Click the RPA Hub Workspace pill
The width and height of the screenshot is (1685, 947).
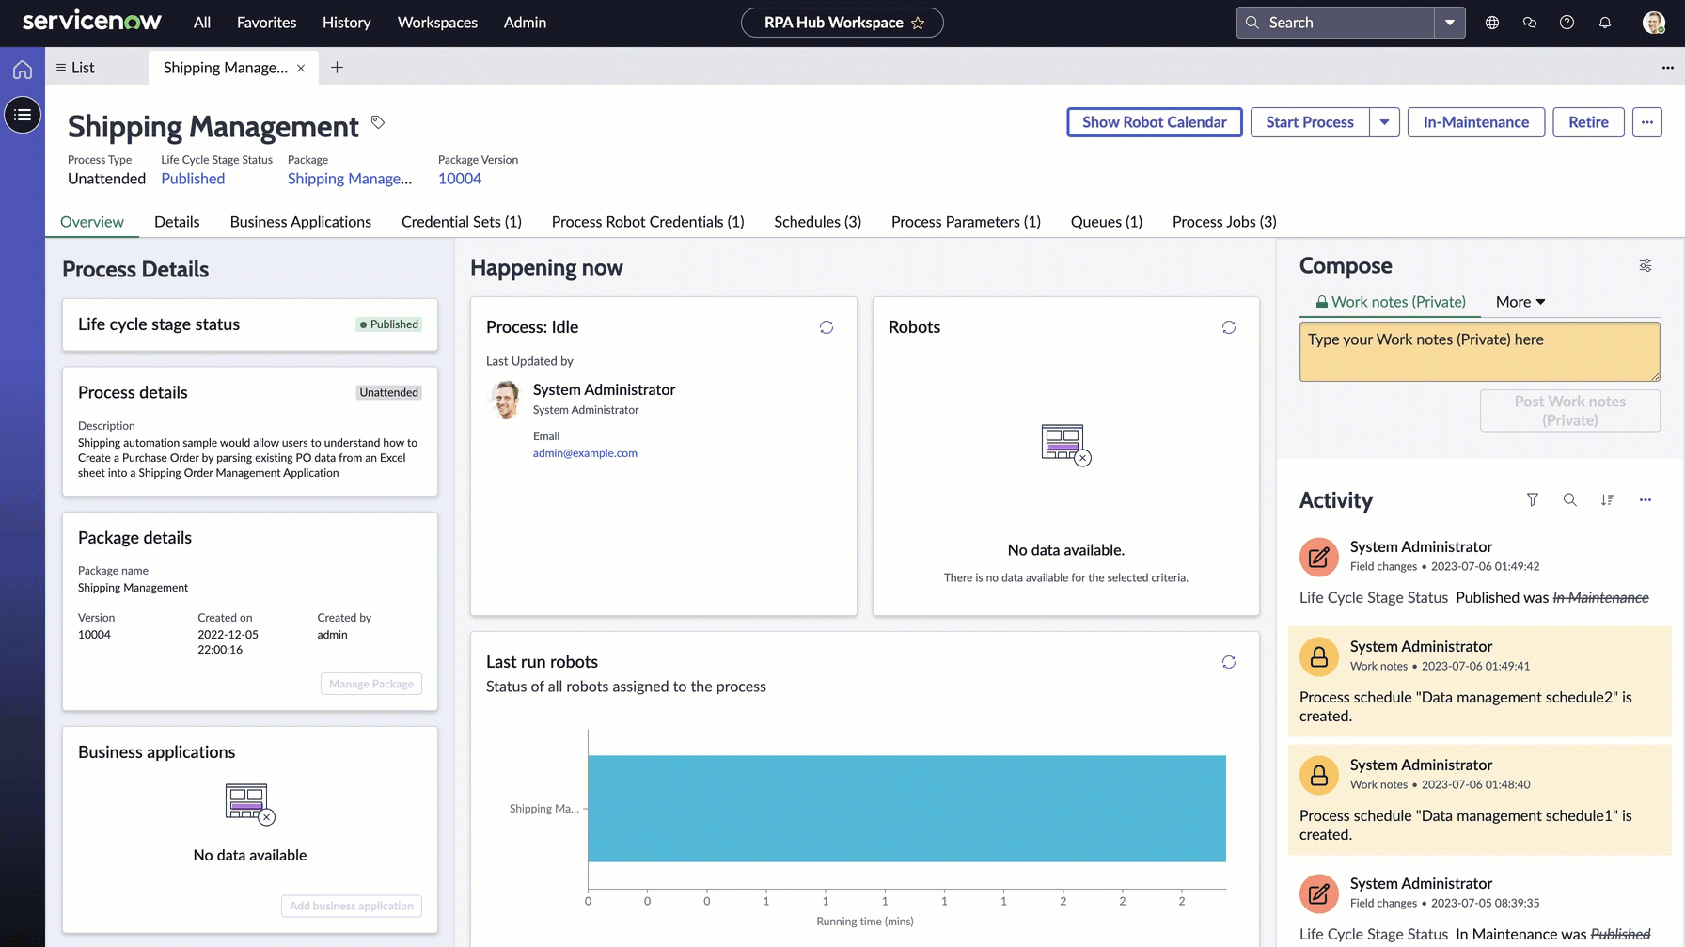tap(842, 23)
